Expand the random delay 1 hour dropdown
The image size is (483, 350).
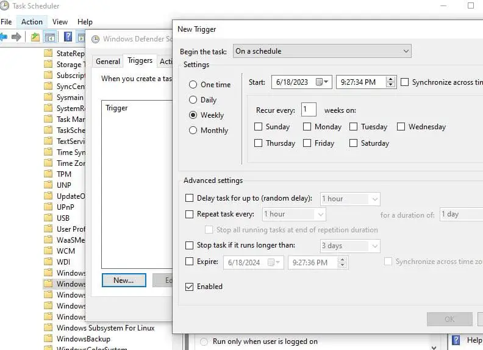(374, 199)
